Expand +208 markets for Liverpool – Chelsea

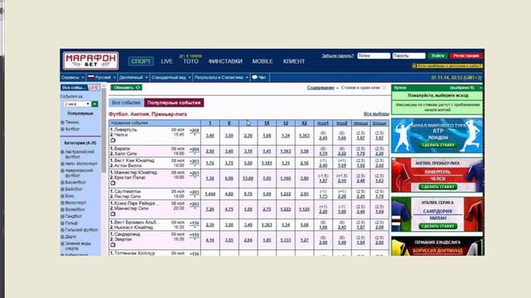coord(194,132)
